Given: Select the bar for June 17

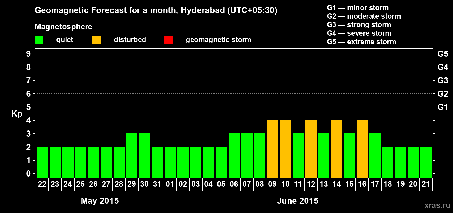Looking at the screenshot, I should (375, 155).
